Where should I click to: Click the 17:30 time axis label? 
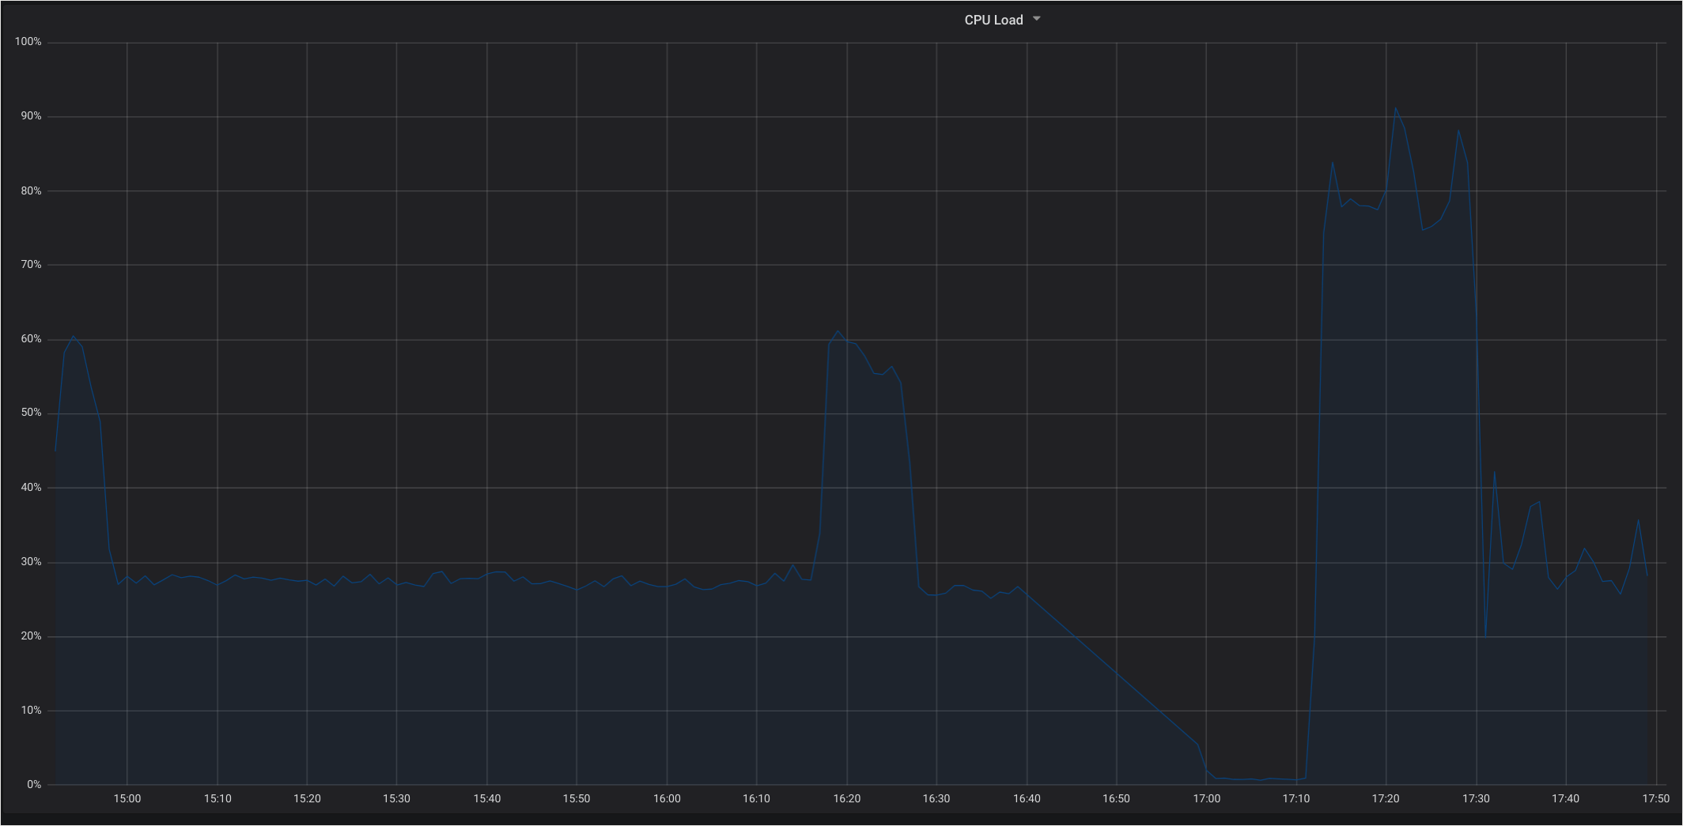pos(1476,798)
